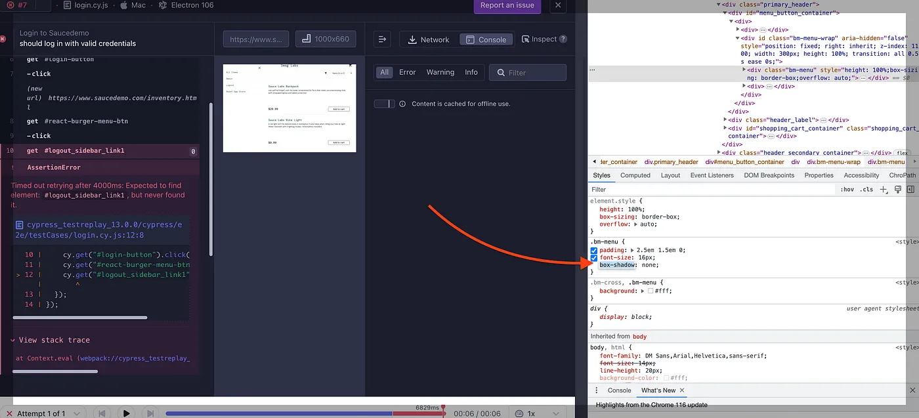This screenshot has width=919, height=418.
Task: Click the three dots beside highlighted DOM row
Action: pos(592,70)
